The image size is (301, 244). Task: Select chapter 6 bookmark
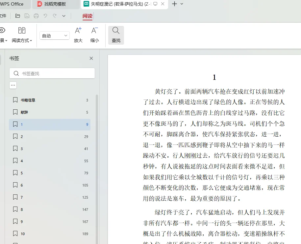[50, 185]
